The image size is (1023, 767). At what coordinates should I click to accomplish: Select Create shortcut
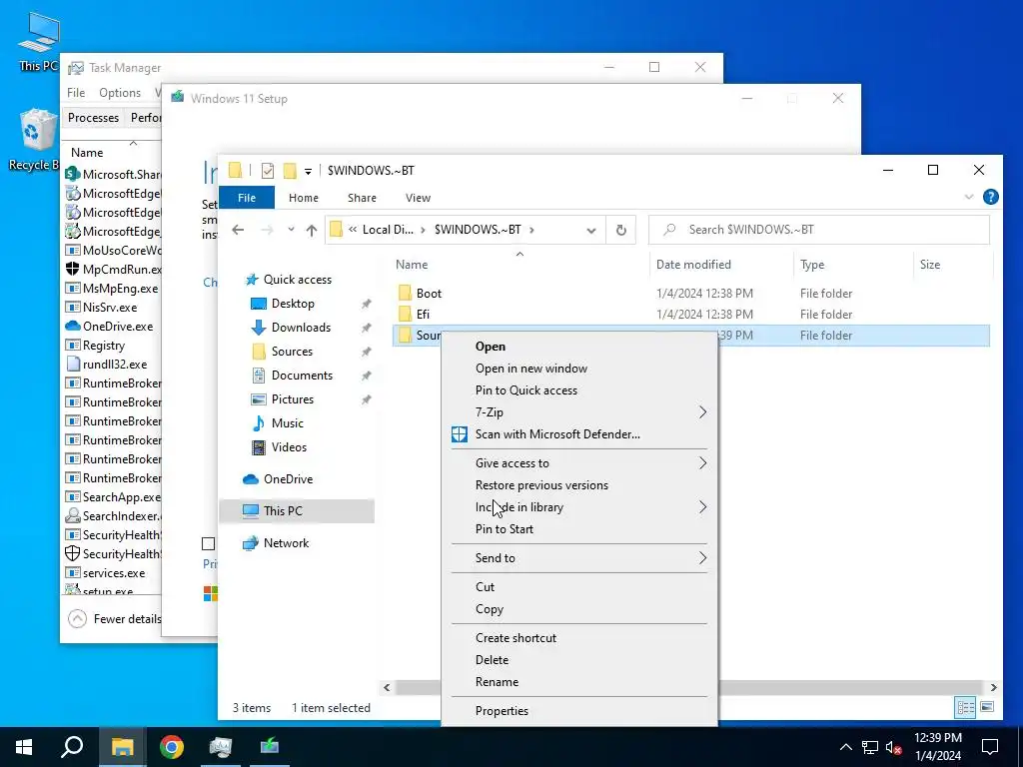click(515, 638)
